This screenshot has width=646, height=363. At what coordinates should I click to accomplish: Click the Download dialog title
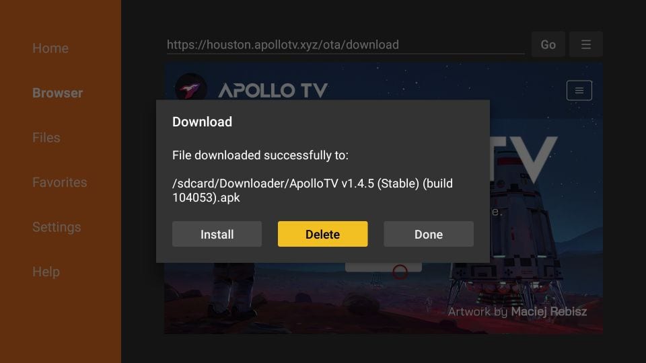tap(202, 122)
